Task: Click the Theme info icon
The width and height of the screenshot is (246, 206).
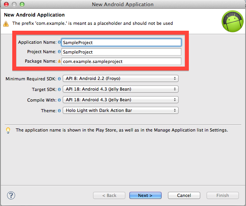Action: pos(59,111)
